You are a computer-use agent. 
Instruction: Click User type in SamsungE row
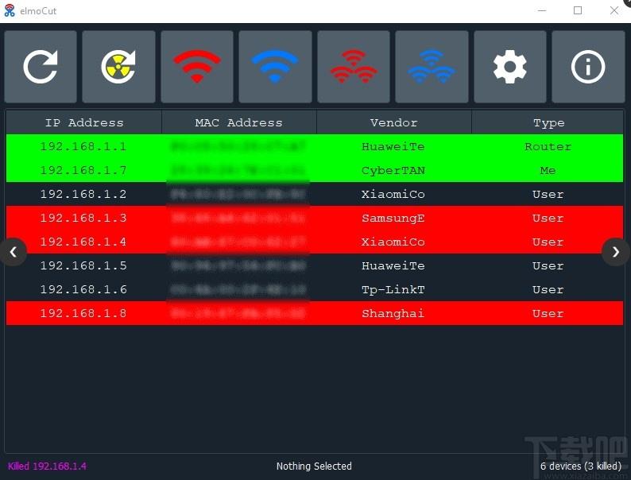tap(548, 218)
